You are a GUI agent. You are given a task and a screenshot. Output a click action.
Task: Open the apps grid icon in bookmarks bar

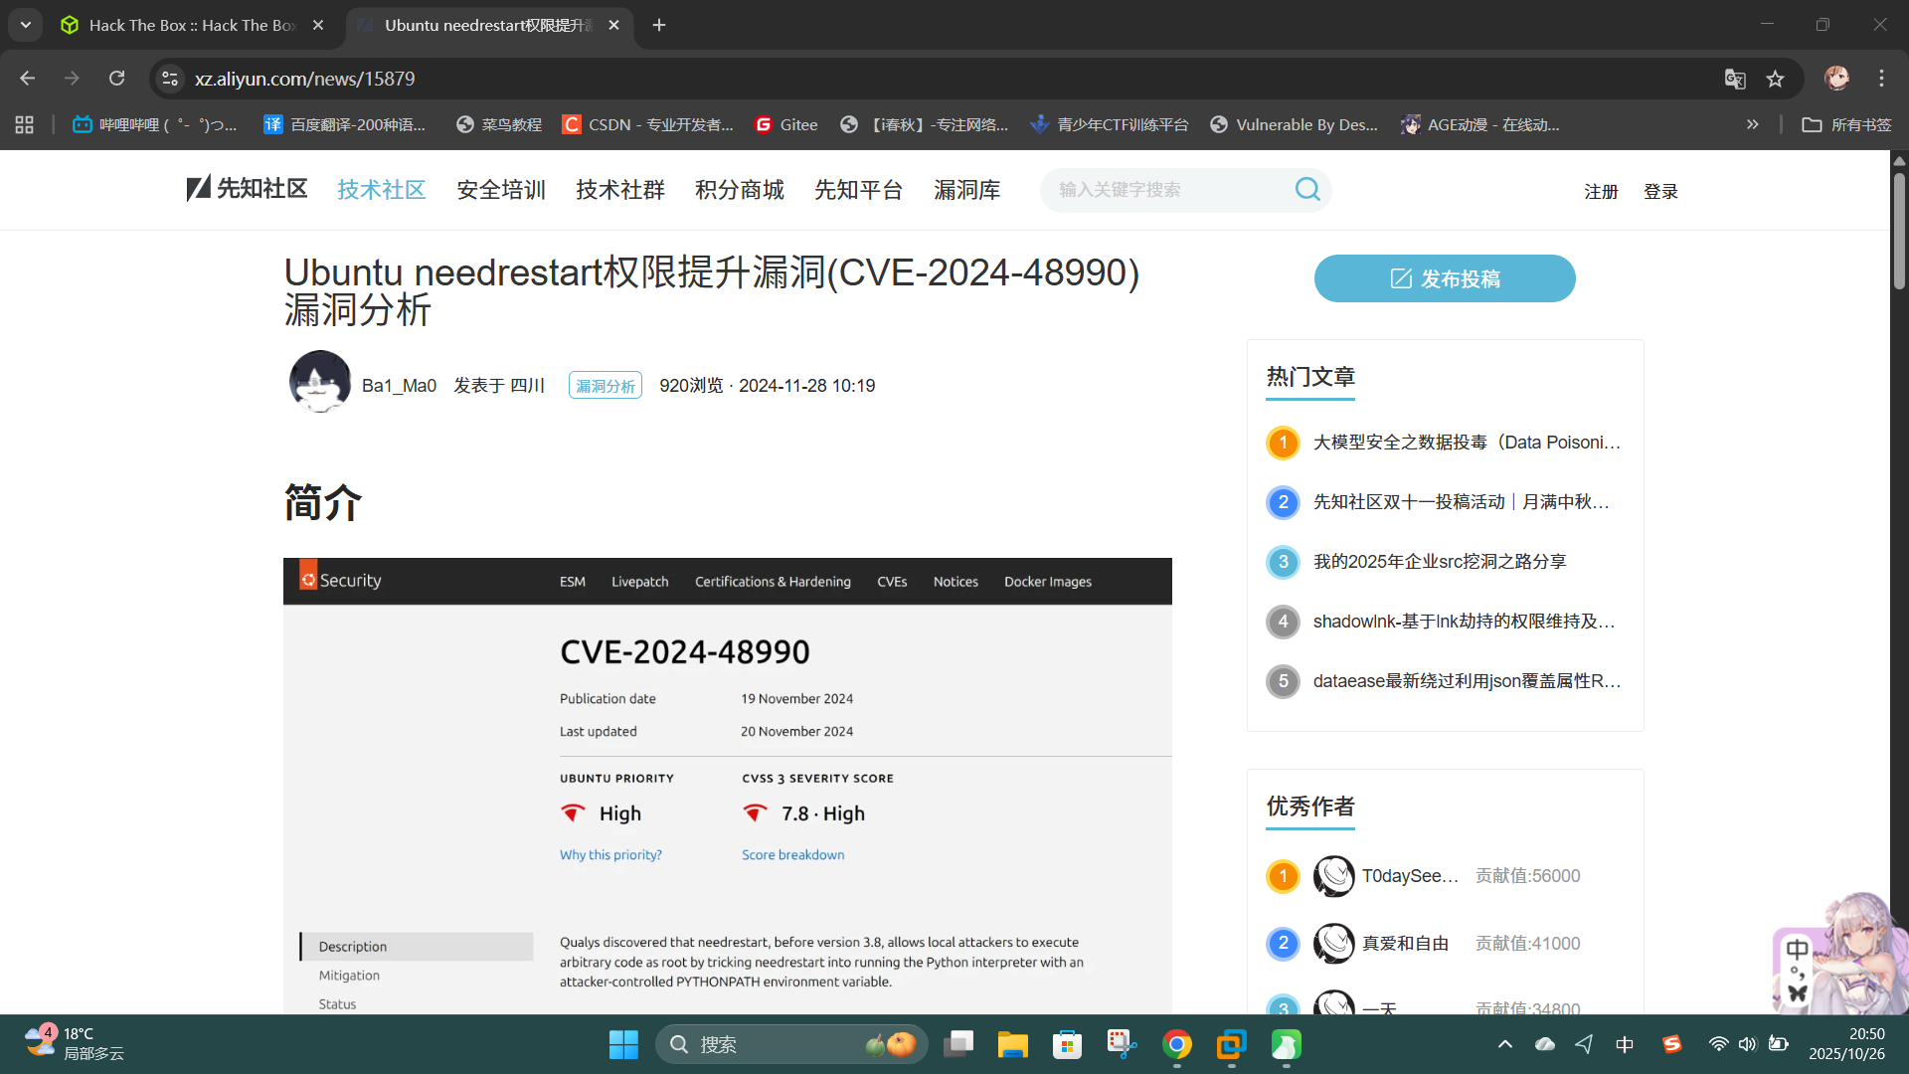coord(25,124)
